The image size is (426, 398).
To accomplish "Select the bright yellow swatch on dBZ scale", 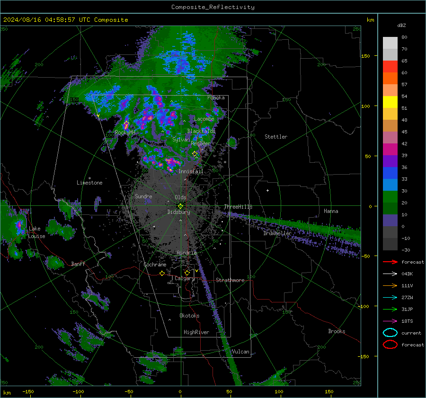I will (390, 102).
